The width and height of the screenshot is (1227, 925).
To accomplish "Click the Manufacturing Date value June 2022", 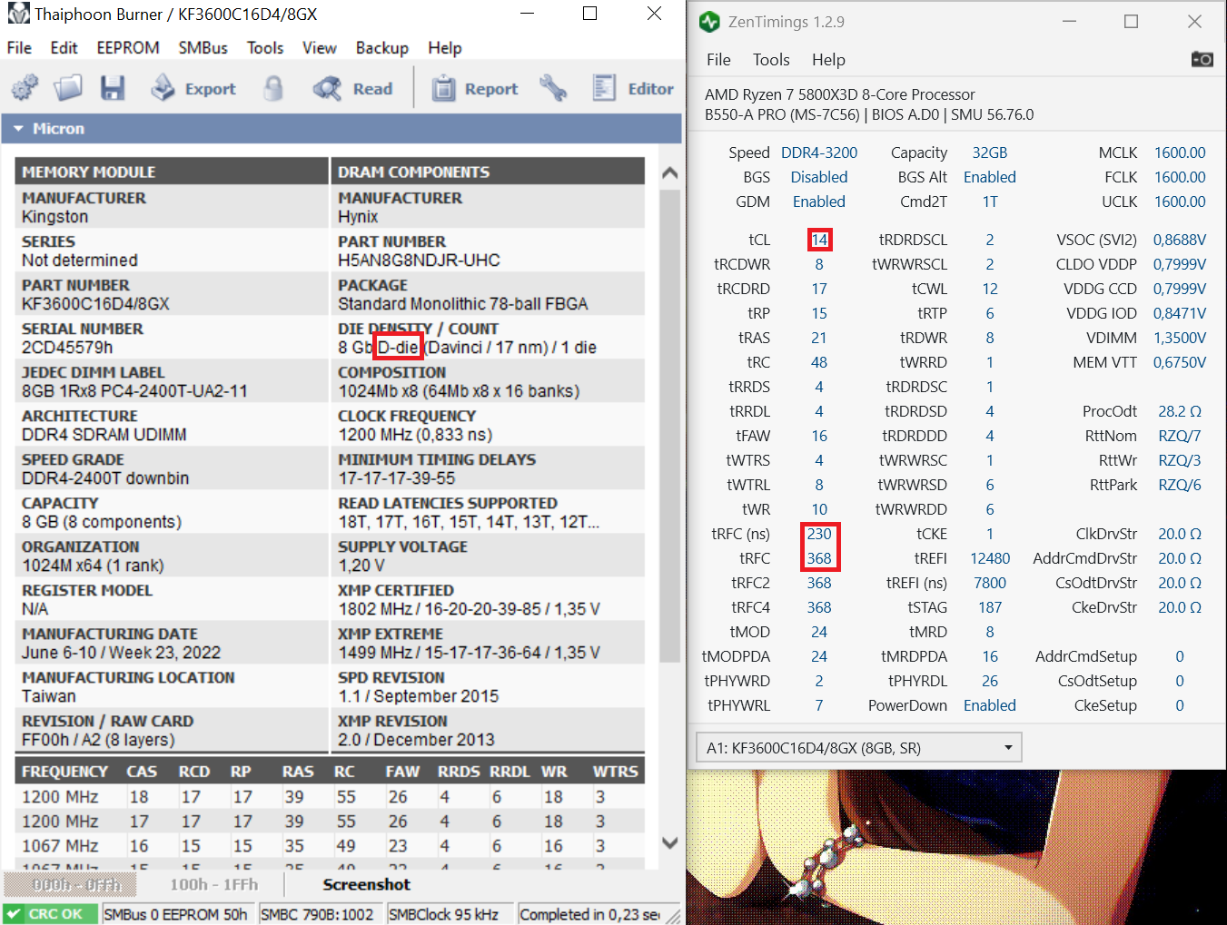I will click(121, 653).
